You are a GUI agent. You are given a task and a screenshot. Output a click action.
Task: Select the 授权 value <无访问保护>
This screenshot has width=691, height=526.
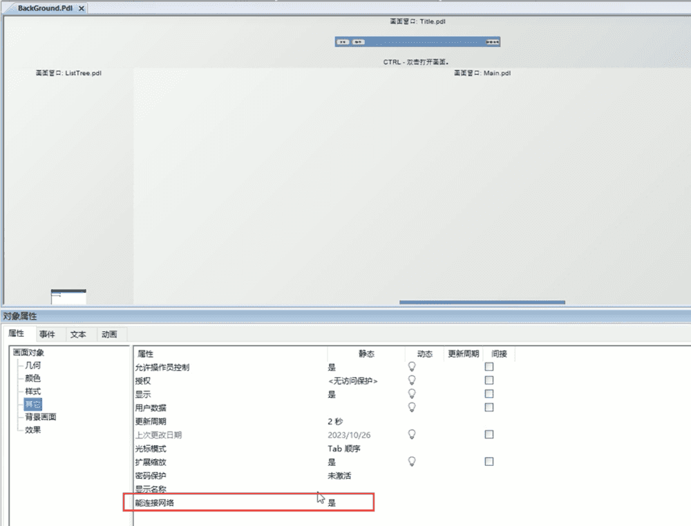click(353, 380)
